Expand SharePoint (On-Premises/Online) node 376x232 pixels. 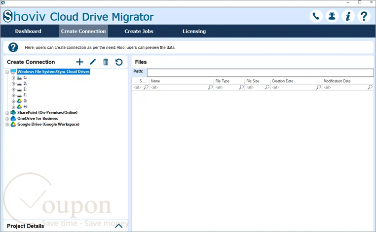pos(7,113)
